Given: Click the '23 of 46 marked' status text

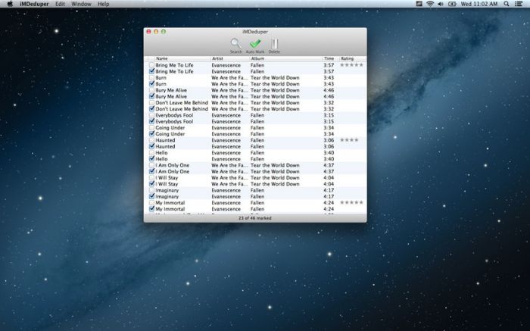Looking at the screenshot, I should click(x=255, y=218).
